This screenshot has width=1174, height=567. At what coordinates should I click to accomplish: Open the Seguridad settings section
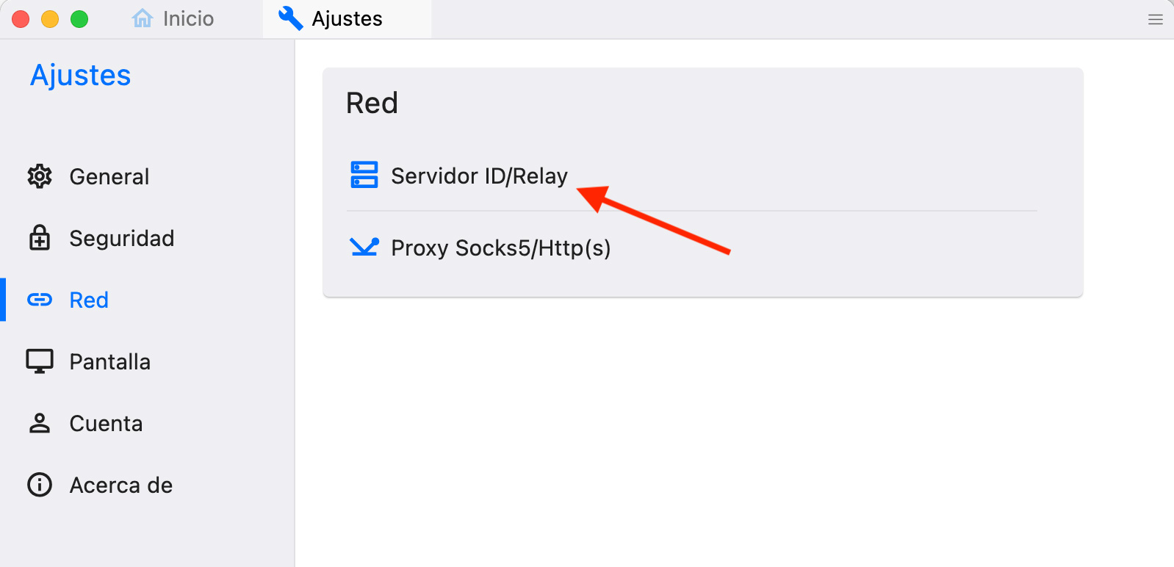(x=147, y=238)
